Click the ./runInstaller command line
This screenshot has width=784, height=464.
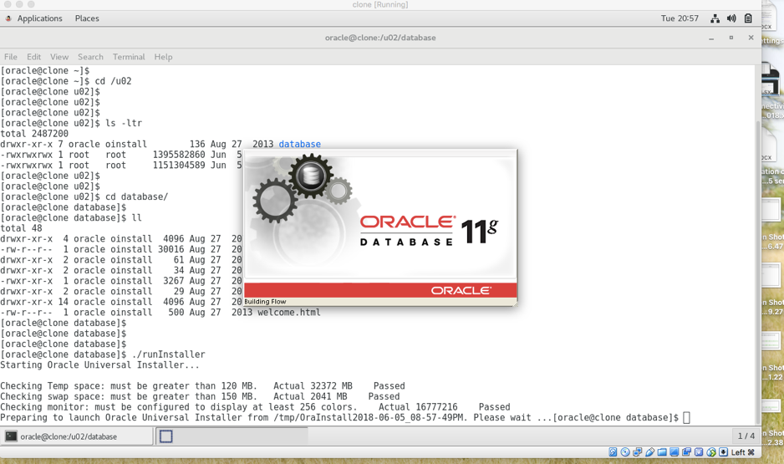click(x=103, y=354)
